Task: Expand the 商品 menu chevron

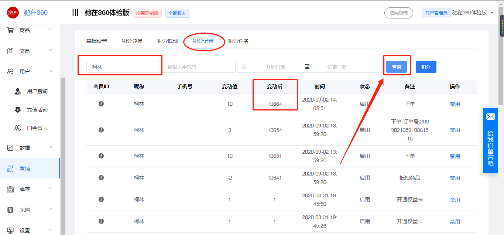Action: click(x=50, y=30)
